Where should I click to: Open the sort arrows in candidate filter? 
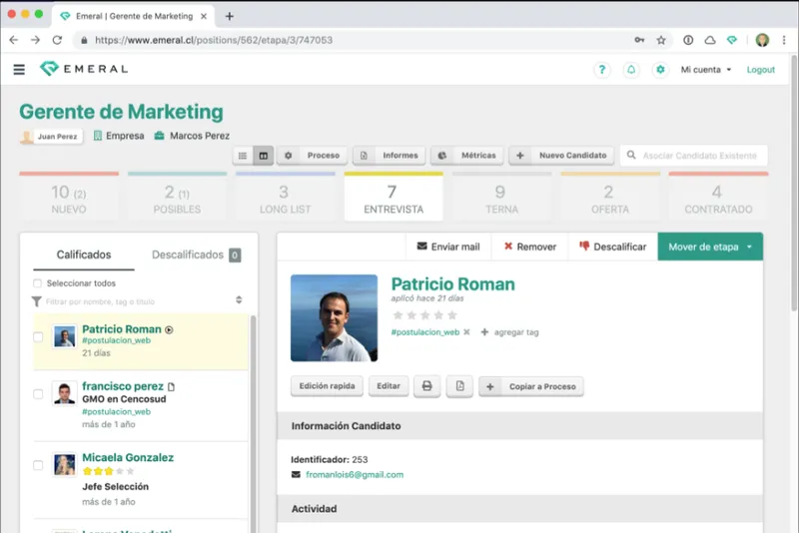239,299
